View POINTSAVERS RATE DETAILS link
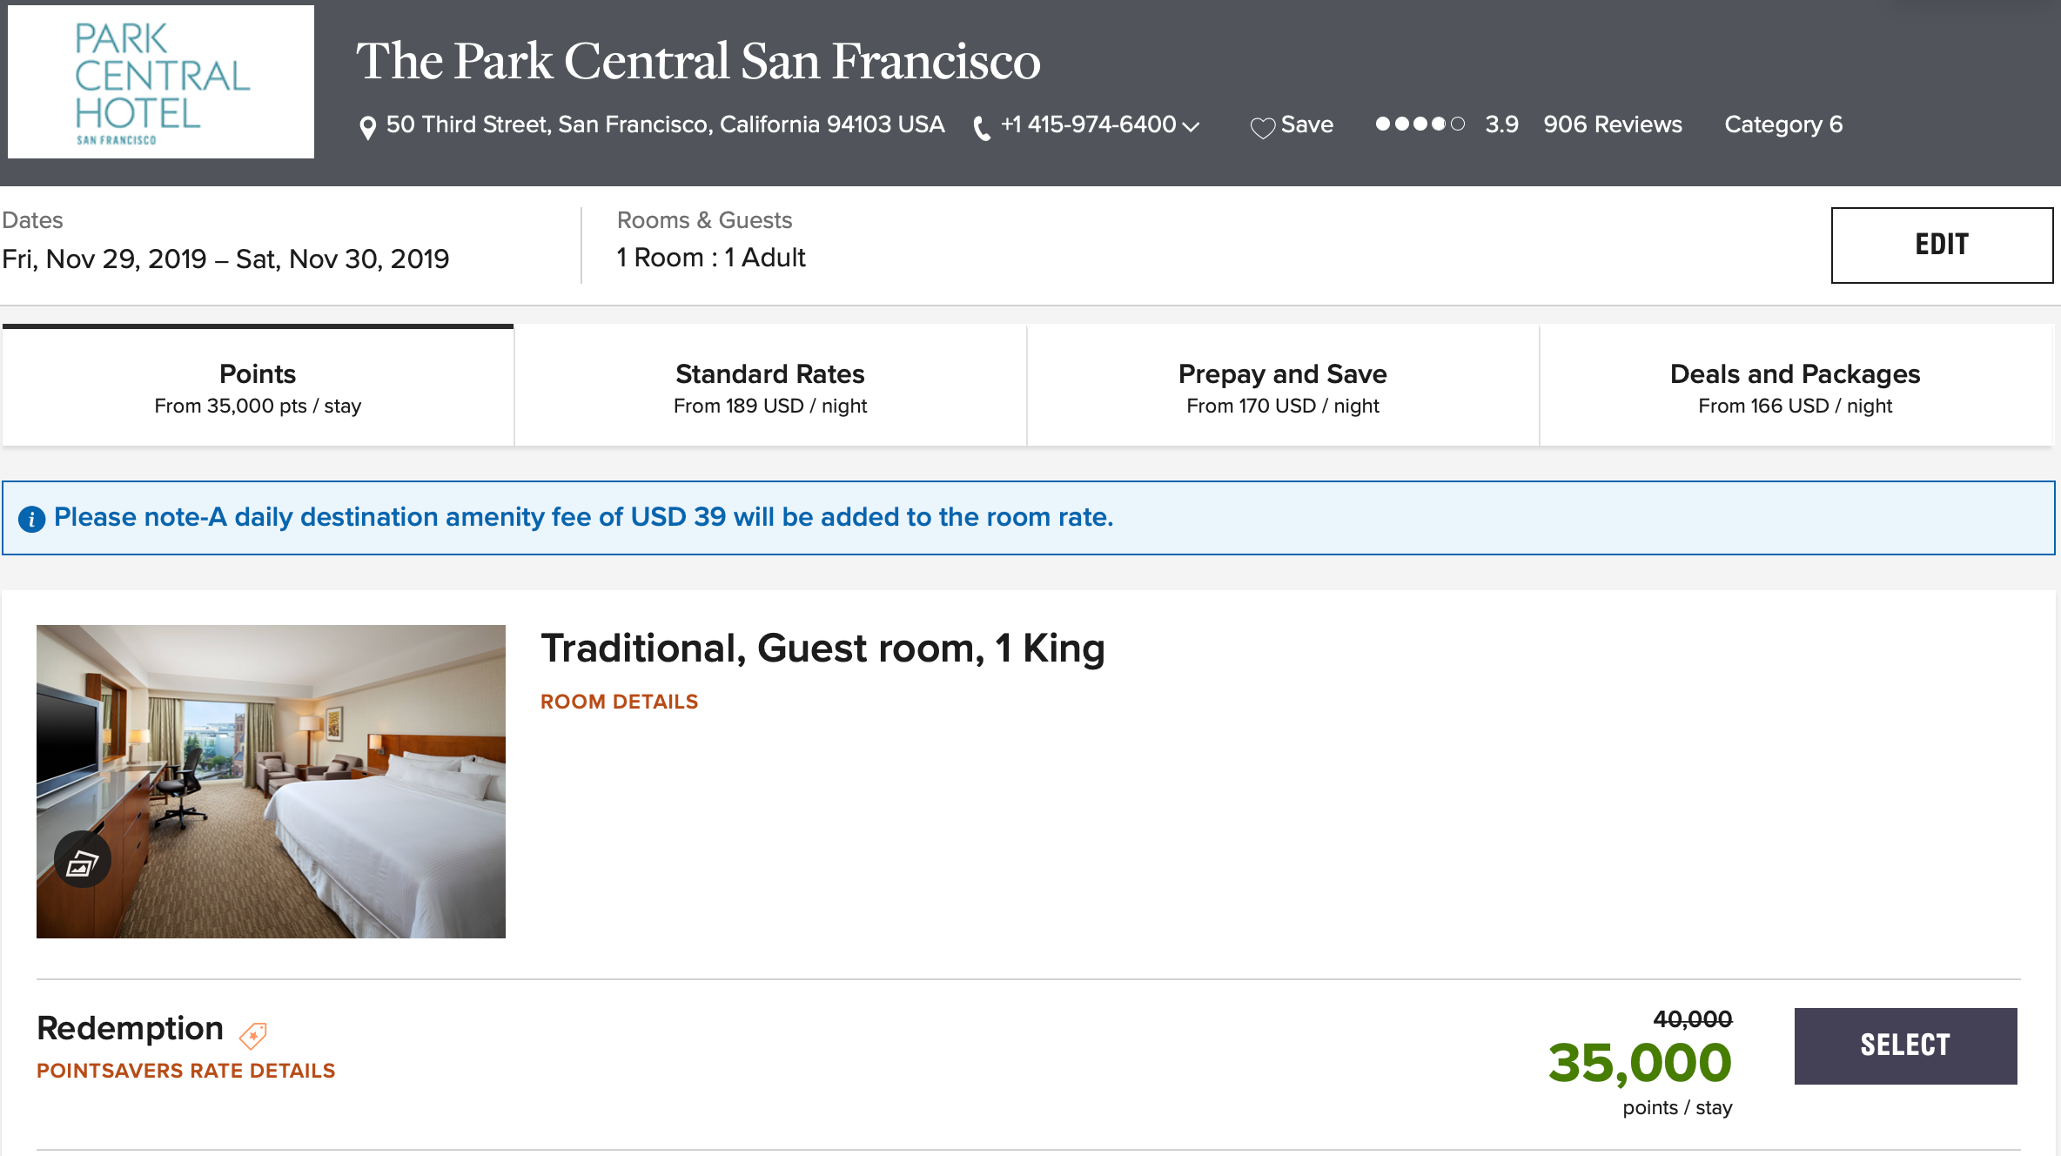 coord(185,1071)
